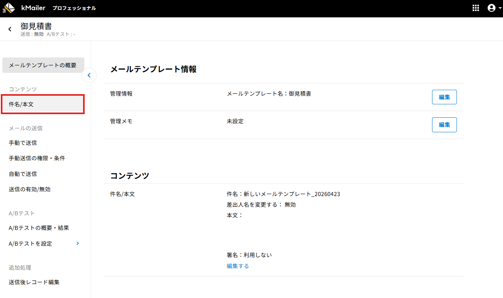The height and width of the screenshot is (298, 503).
Task: Open 送信の有効/無効 page
Action: [30, 189]
